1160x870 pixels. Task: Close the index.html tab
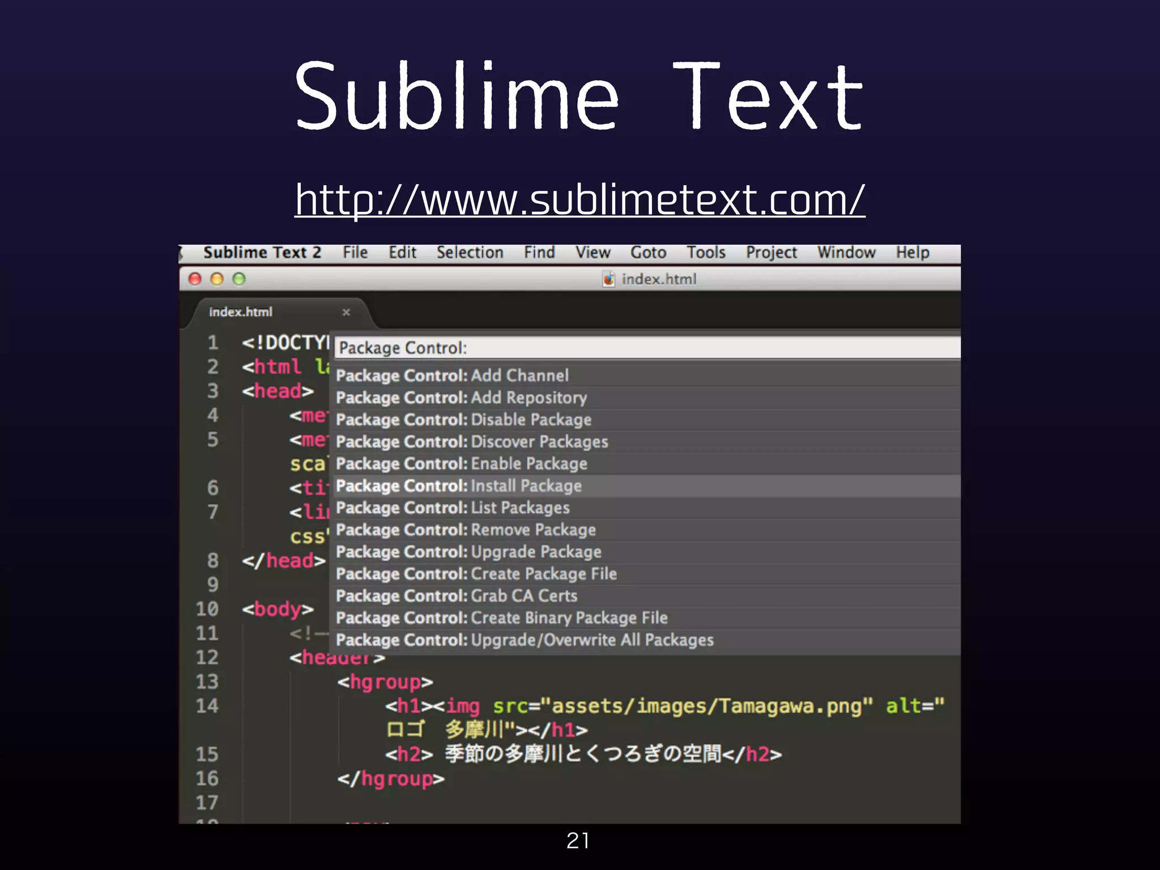point(346,312)
